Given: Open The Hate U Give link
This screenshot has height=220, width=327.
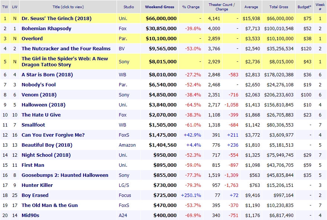Looking at the screenshot, I should point(41,115).
